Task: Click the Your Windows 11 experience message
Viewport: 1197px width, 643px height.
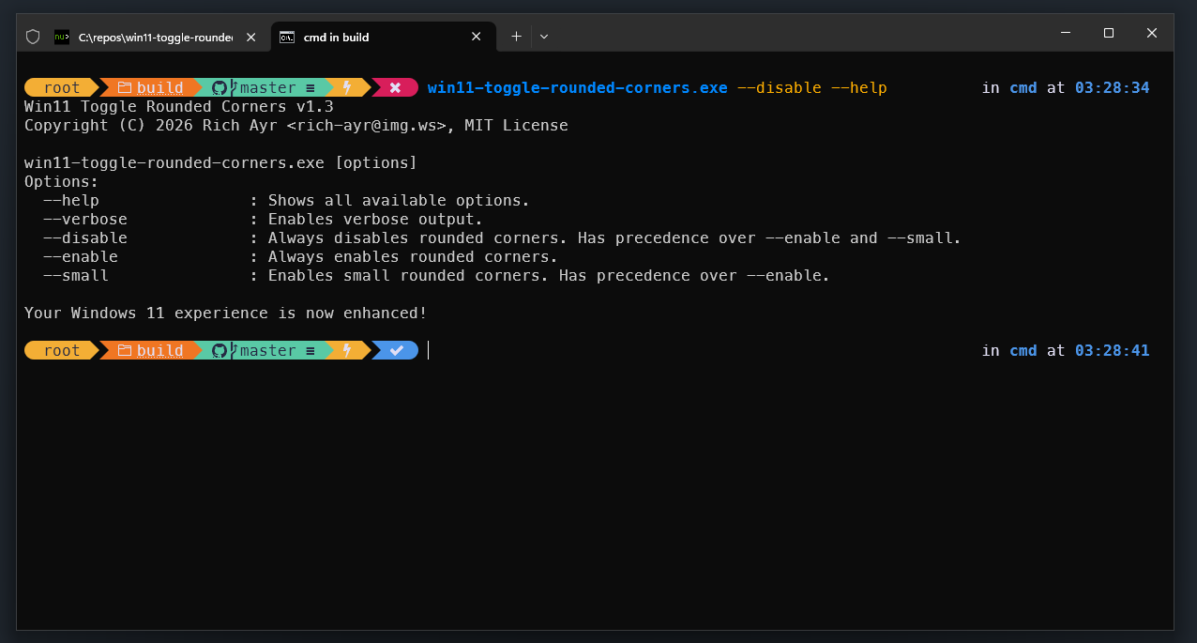Action: tap(226, 313)
